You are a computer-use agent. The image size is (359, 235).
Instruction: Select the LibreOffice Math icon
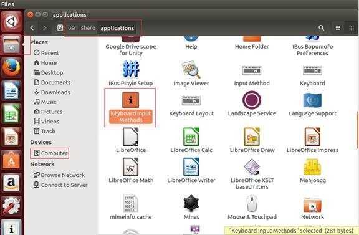click(x=130, y=167)
